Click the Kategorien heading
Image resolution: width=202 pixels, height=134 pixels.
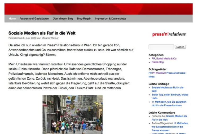(156, 55)
